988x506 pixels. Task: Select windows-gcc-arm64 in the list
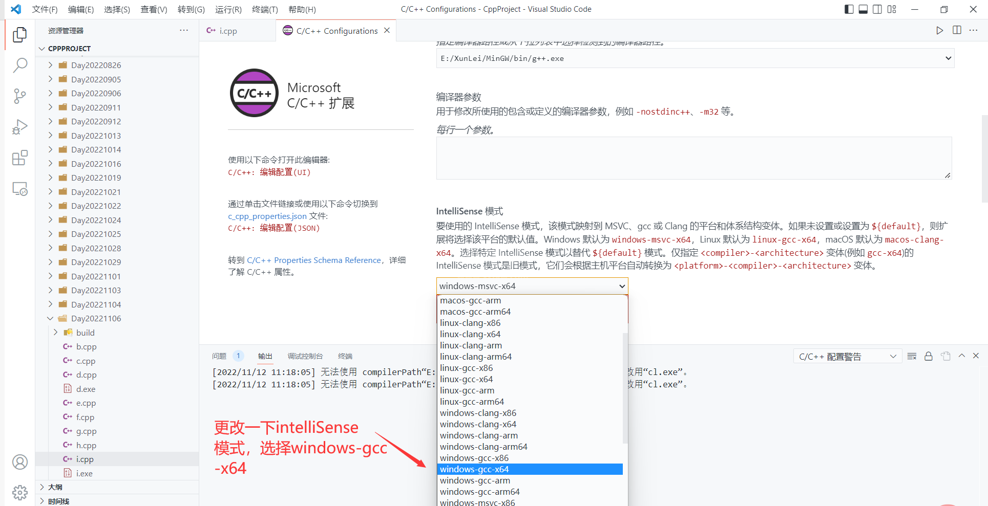tap(531, 492)
